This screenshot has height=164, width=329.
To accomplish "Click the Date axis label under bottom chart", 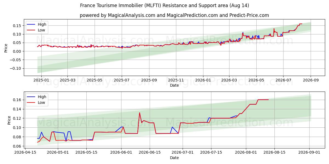I will tap(174, 158).
